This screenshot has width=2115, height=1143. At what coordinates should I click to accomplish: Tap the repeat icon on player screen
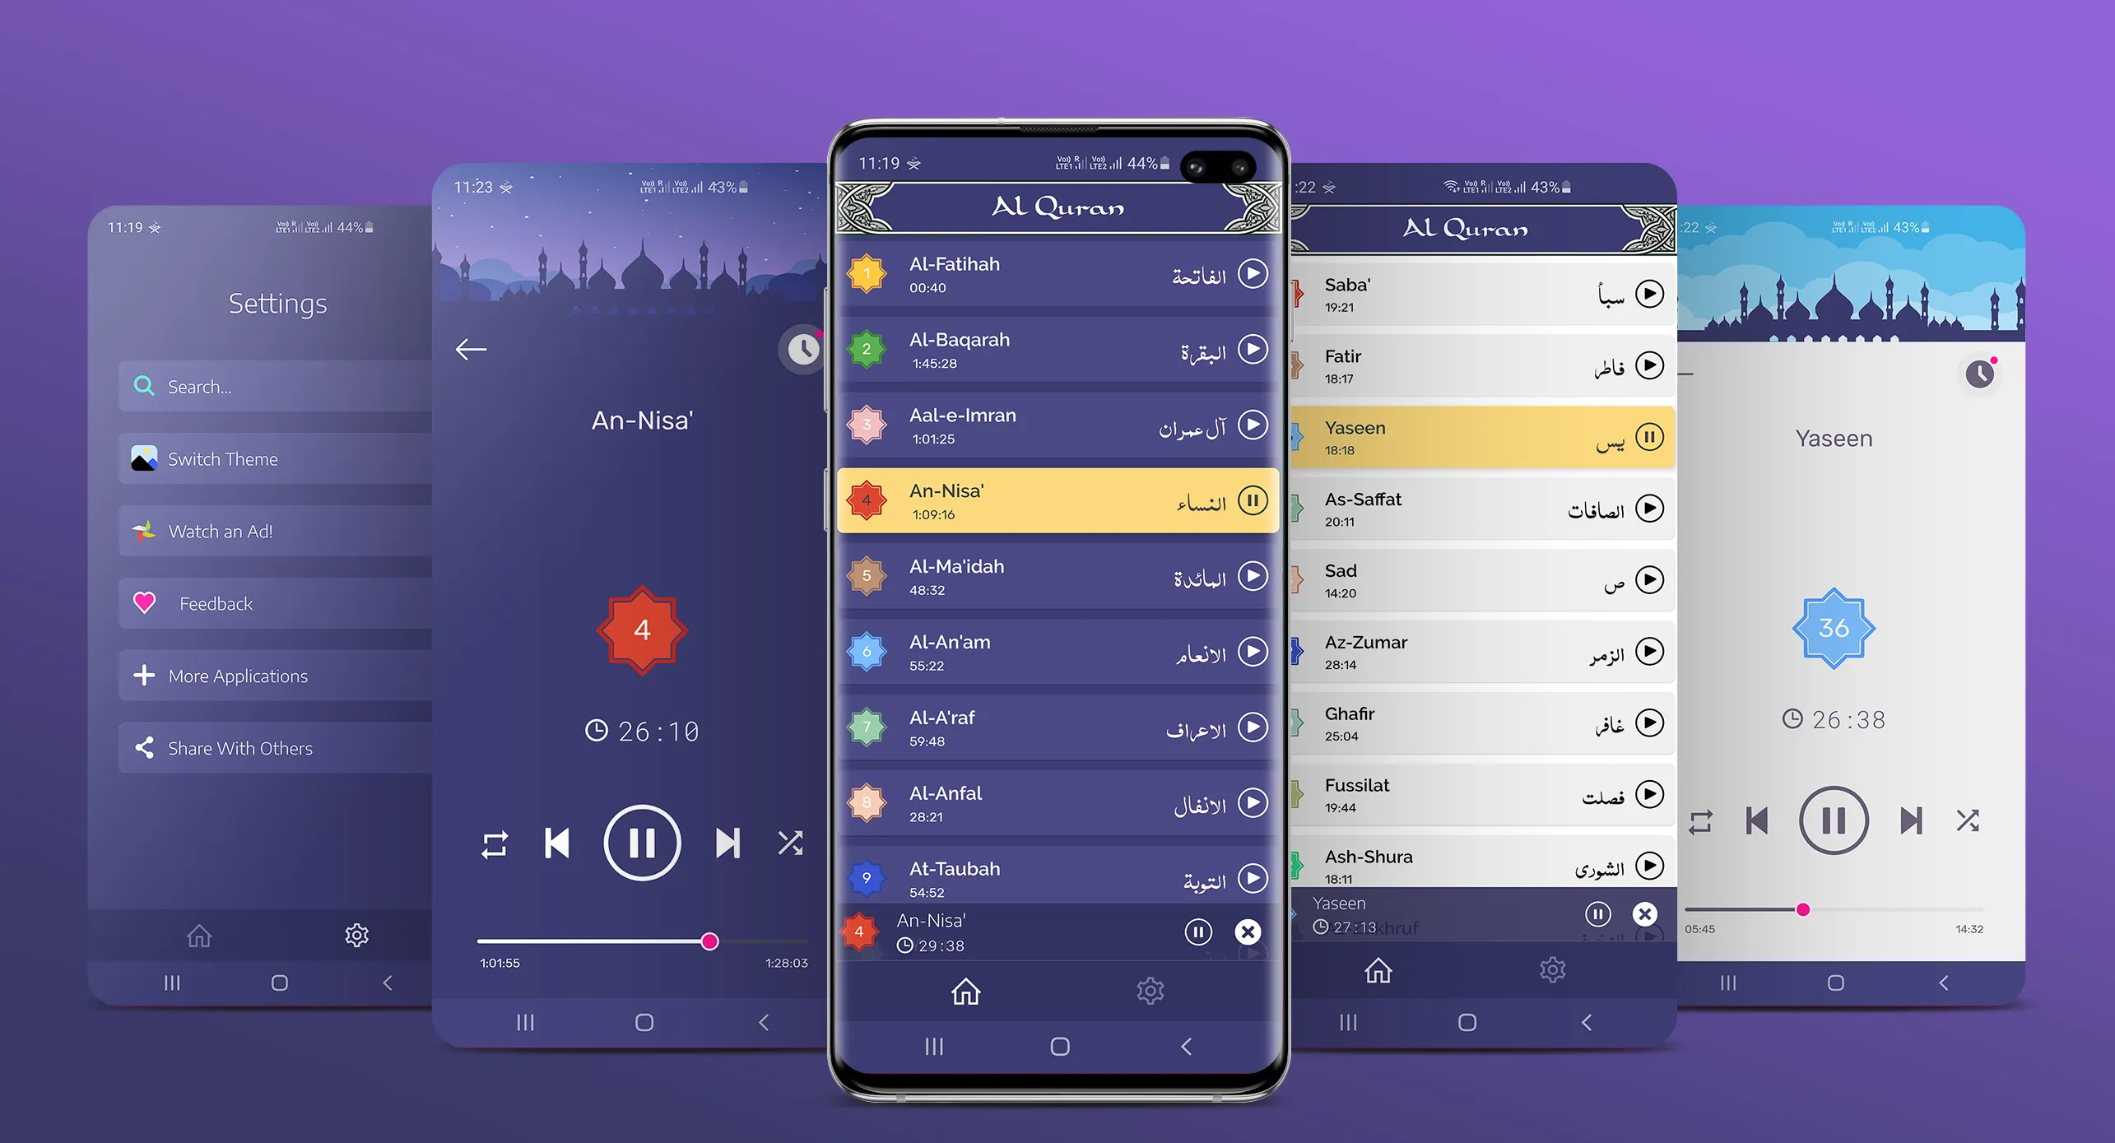[x=494, y=843]
